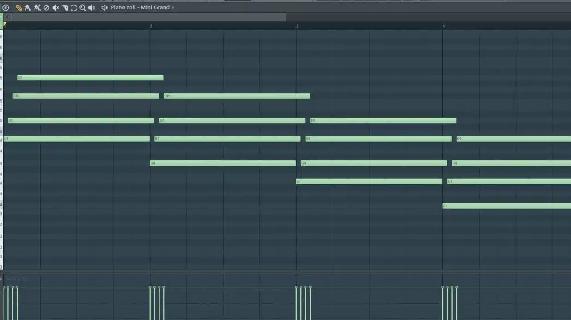The height and width of the screenshot is (320, 571).
Task: Select the B4 note in bar 4
Action: coord(514,139)
